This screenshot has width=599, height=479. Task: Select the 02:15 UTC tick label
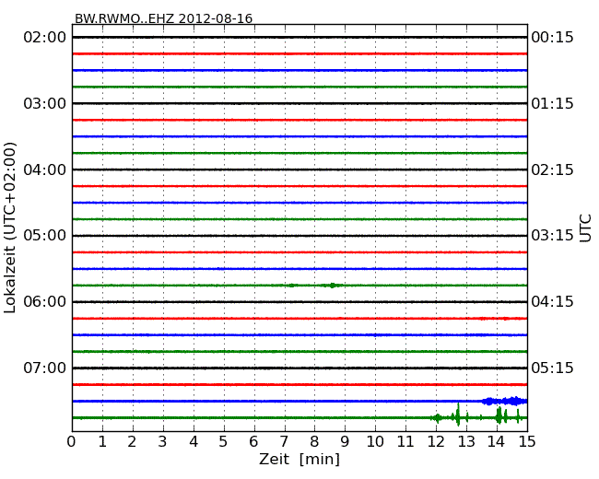point(552,169)
